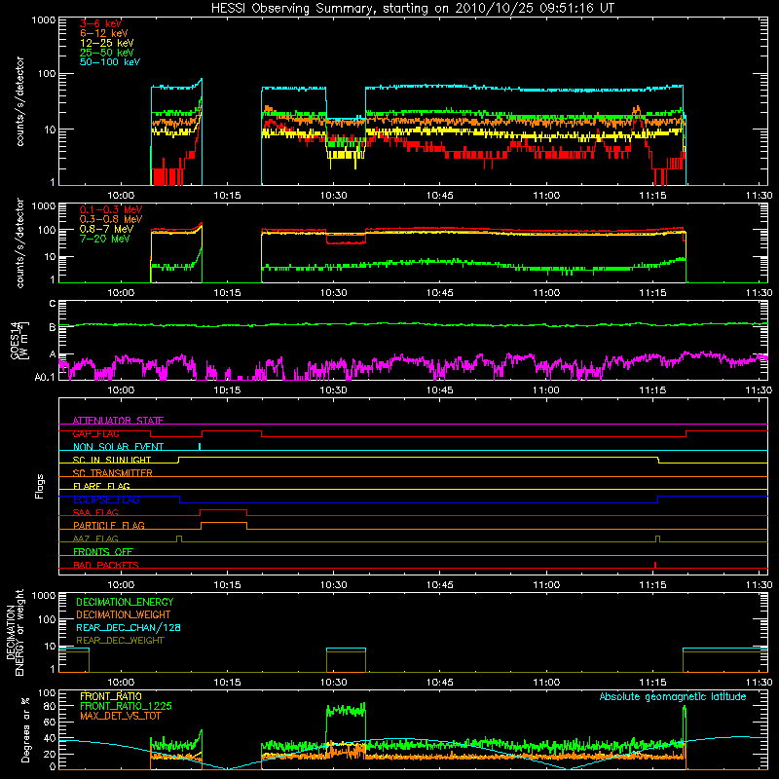Click the BAD_PACKETS red spike near 11:15
This screenshot has width=779, height=779.
coord(655,565)
